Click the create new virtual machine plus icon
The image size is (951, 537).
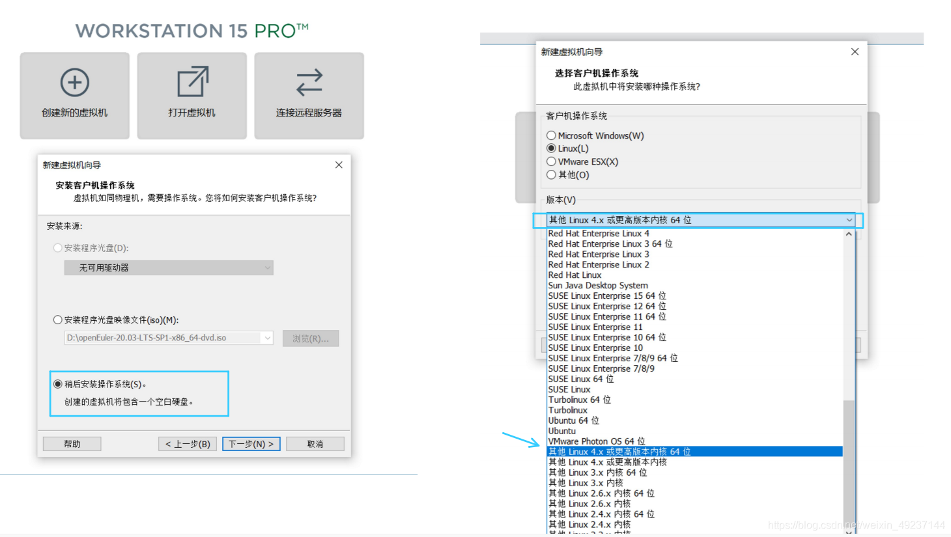pyautogui.click(x=75, y=83)
